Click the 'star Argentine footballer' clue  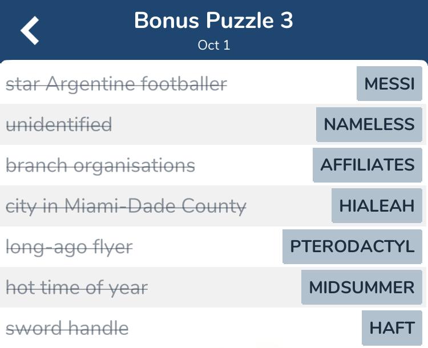[116, 84]
